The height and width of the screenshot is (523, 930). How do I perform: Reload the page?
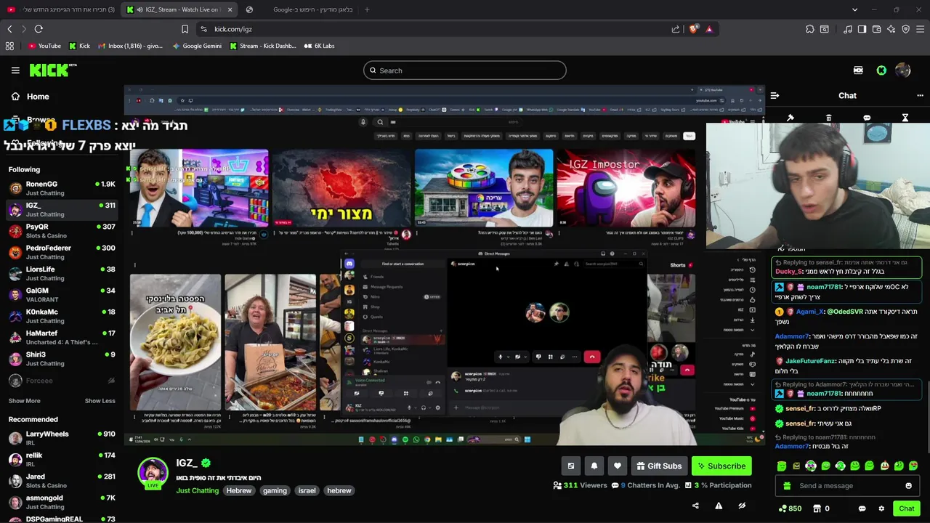39,29
